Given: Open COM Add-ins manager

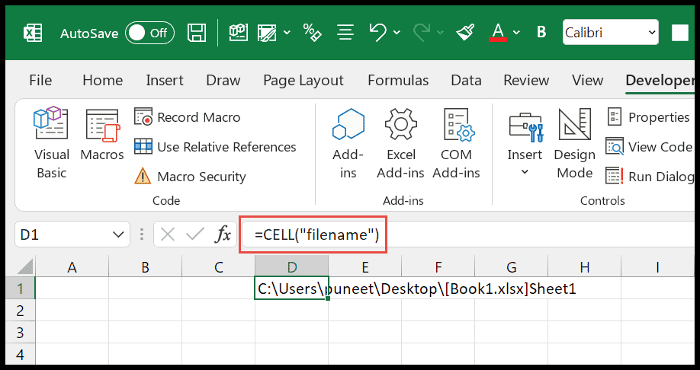Looking at the screenshot, I should click(456, 142).
